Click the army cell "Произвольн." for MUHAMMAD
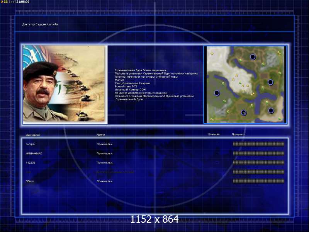This screenshot has height=232, width=309. click(x=105, y=154)
